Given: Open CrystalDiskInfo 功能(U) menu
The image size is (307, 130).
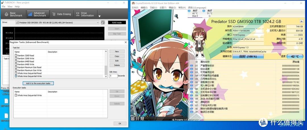Looking at the screenshot, I should point(153,8).
